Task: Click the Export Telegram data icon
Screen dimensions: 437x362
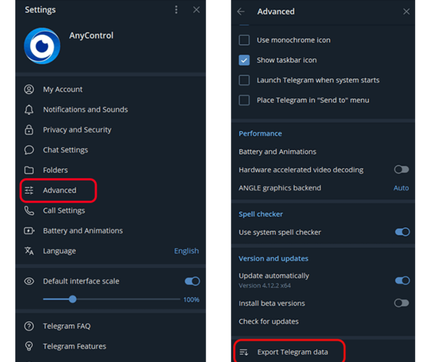Action: pos(244,353)
